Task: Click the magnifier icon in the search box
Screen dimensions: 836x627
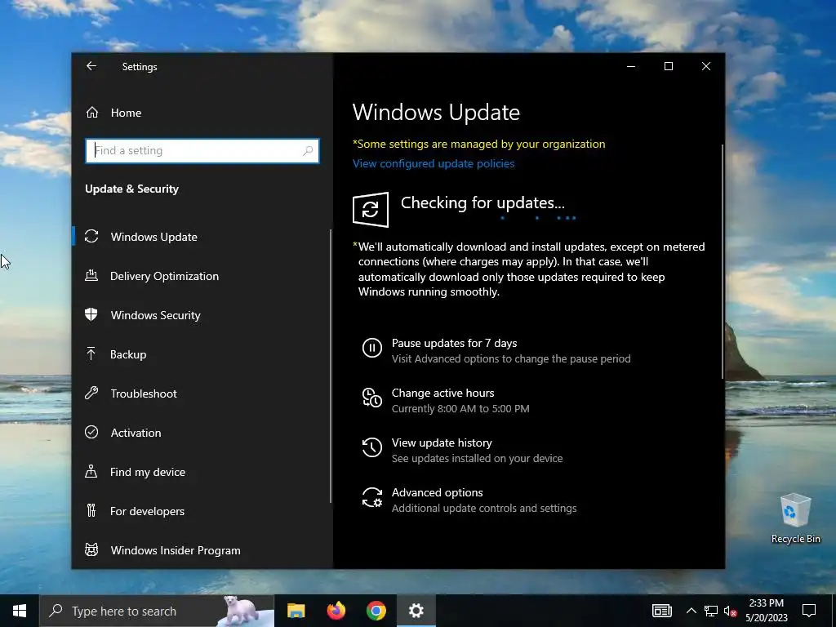Action: coord(308,151)
